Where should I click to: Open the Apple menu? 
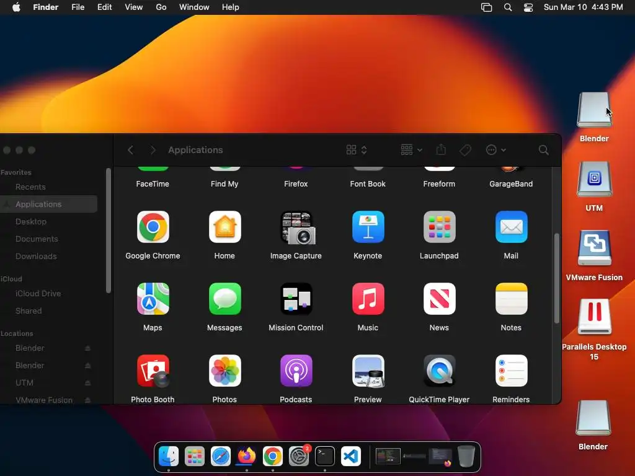tap(16, 7)
